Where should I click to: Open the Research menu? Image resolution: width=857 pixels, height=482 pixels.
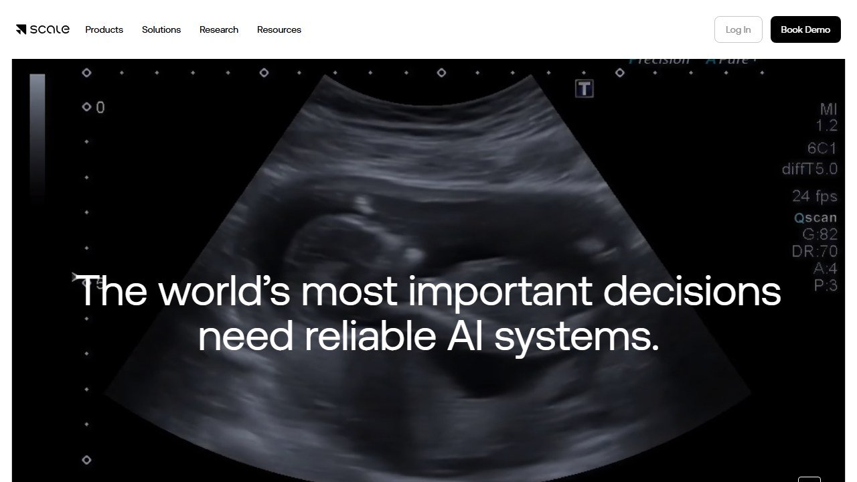pyautogui.click(x=219, y=29)
